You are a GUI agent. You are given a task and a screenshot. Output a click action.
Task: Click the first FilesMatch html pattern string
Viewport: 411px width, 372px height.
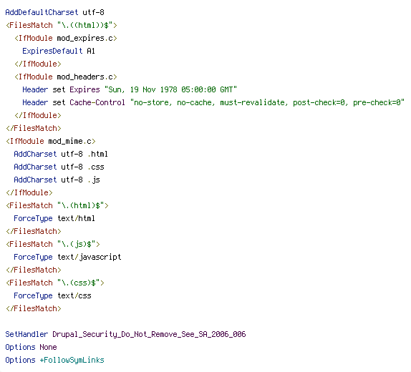(85, 26)
